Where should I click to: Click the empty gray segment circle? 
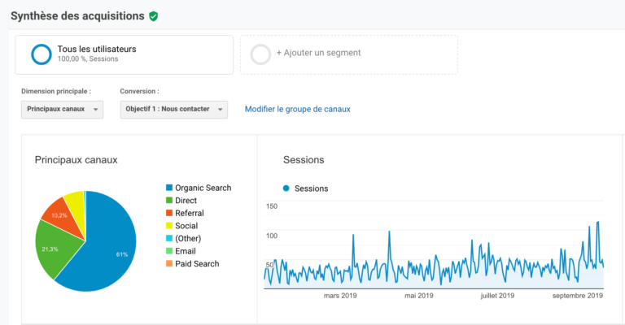[x=260, y=54]
